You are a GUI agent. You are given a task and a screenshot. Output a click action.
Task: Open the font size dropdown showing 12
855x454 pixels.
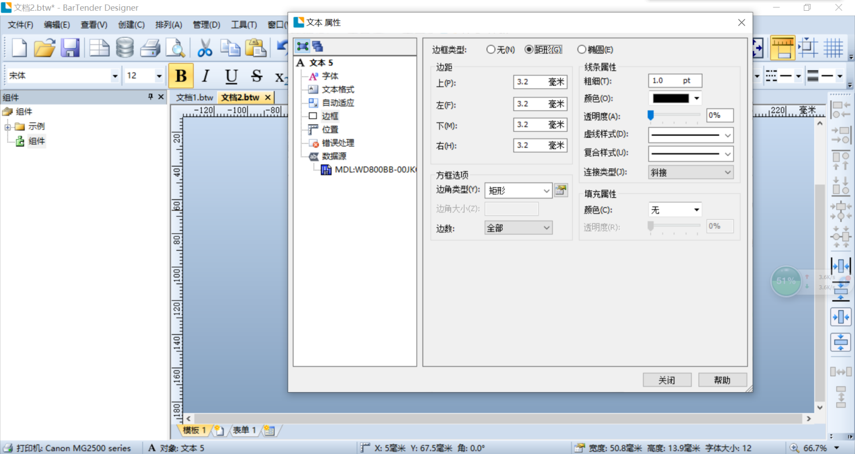(159, 76)
